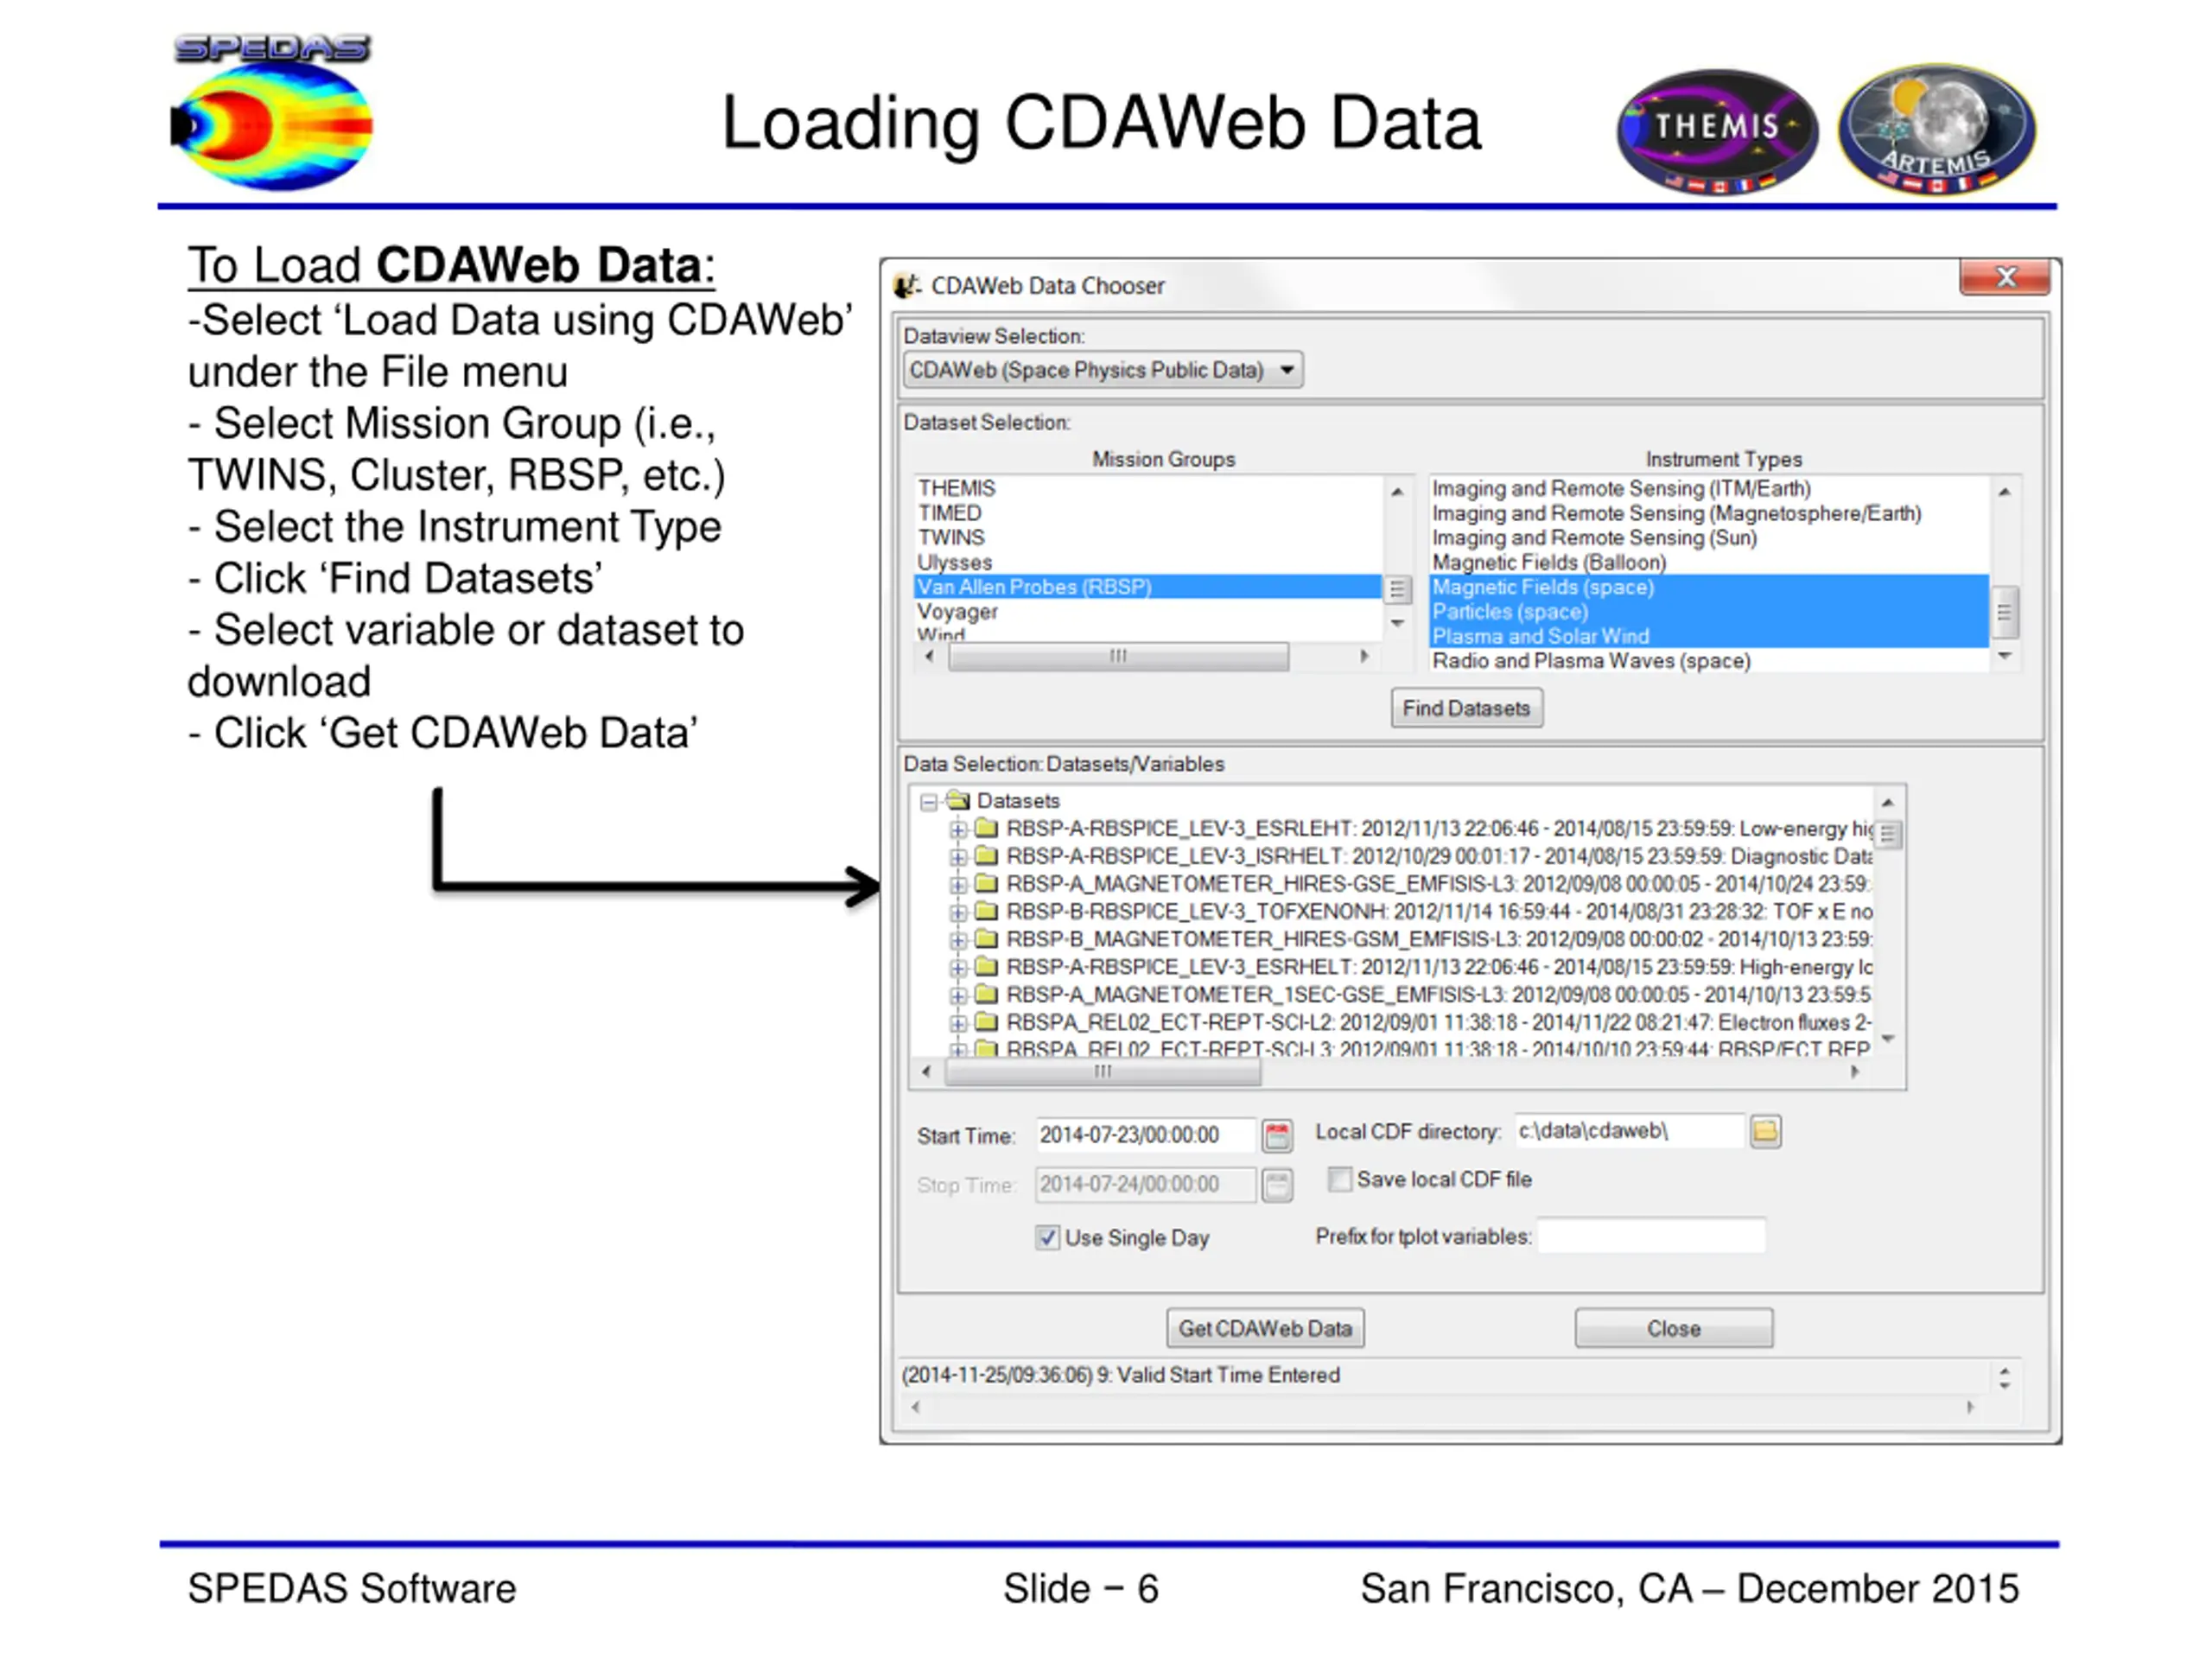
Task: Select Plasma and Solar Wind instrument type
Action: tap(1709, 636)
